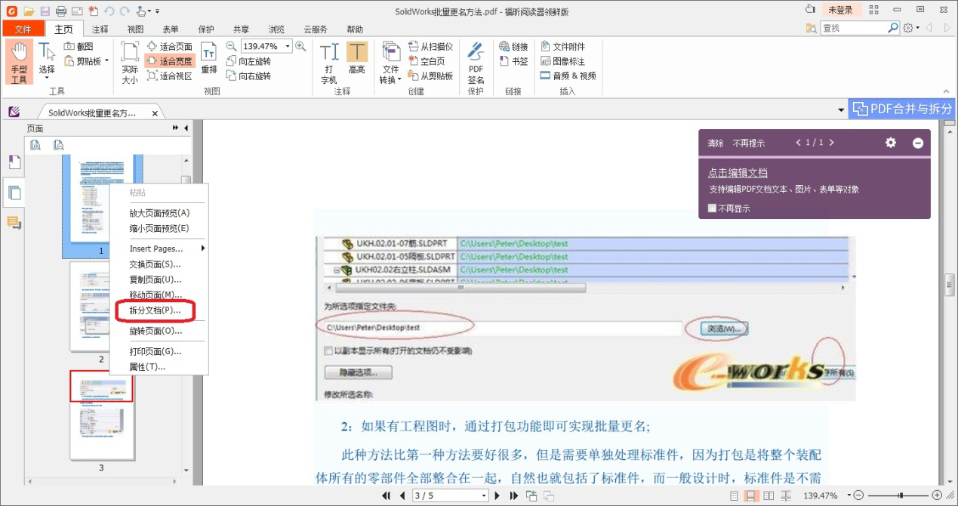Image resolution: width=958 pixels, height=506 pixels.
Task: Switch to Comment tab (注释)
Action: tap(100, 29)
